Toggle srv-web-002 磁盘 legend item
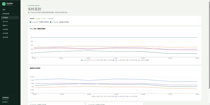 click(143, 60)
